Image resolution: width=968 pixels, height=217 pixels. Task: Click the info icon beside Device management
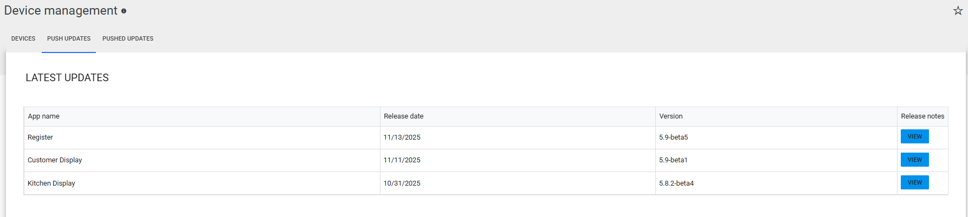[124, 11]
